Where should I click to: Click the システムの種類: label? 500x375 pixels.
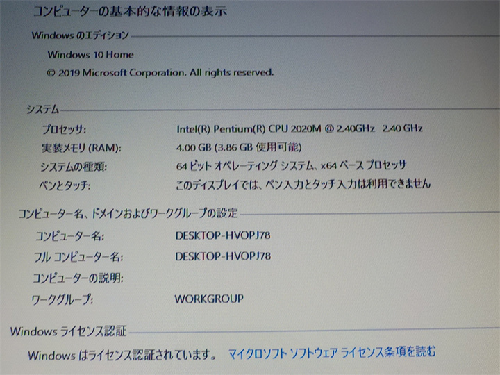pos(74,167)
